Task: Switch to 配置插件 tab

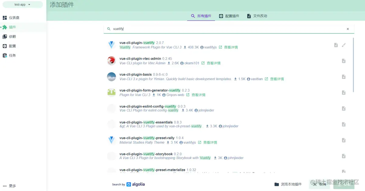Action: point(229,16)
